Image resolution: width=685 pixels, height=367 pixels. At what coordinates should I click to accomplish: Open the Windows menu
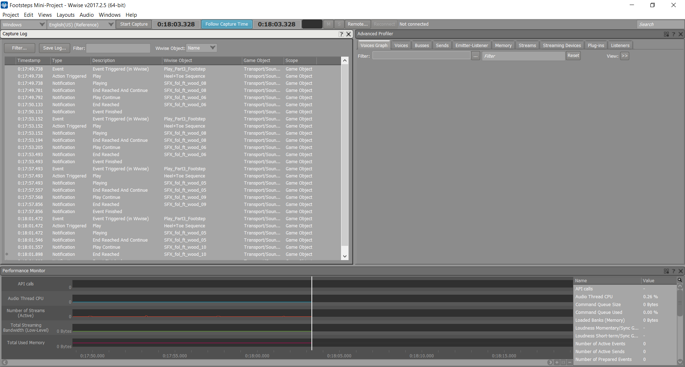click(110, 15)
